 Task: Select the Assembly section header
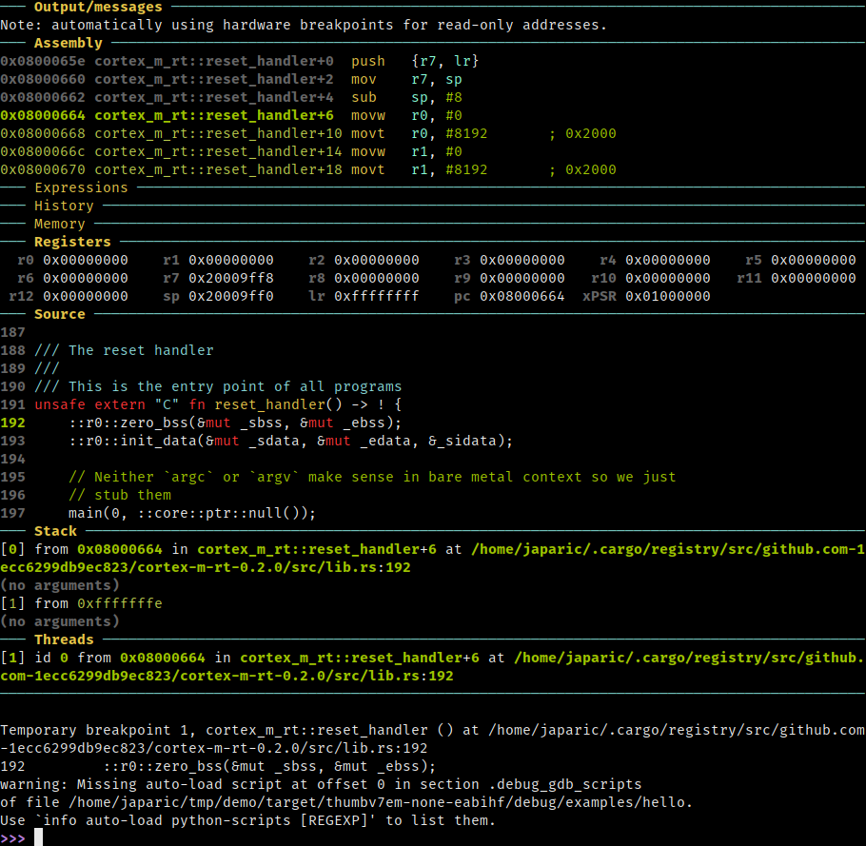click(68, 43)
